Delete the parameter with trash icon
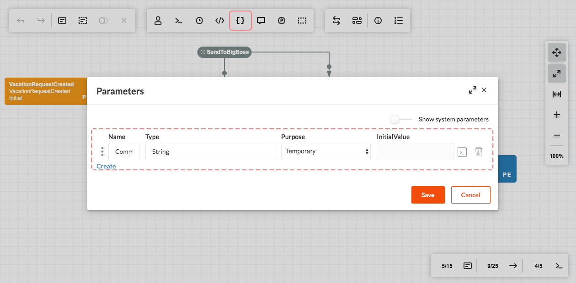Screen dimensions: 576x283 tap(479, 152)
